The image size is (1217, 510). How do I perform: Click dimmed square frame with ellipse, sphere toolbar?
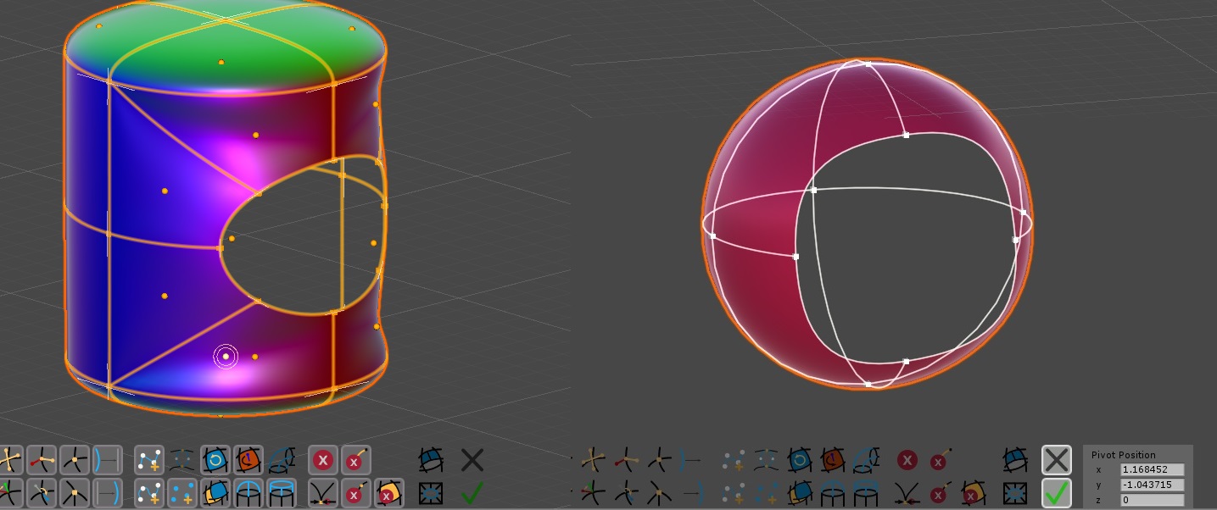(x=1016, y=493)
